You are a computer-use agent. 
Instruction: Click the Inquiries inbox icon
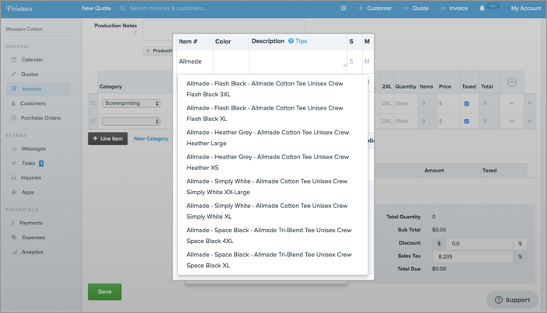point(14,178)
